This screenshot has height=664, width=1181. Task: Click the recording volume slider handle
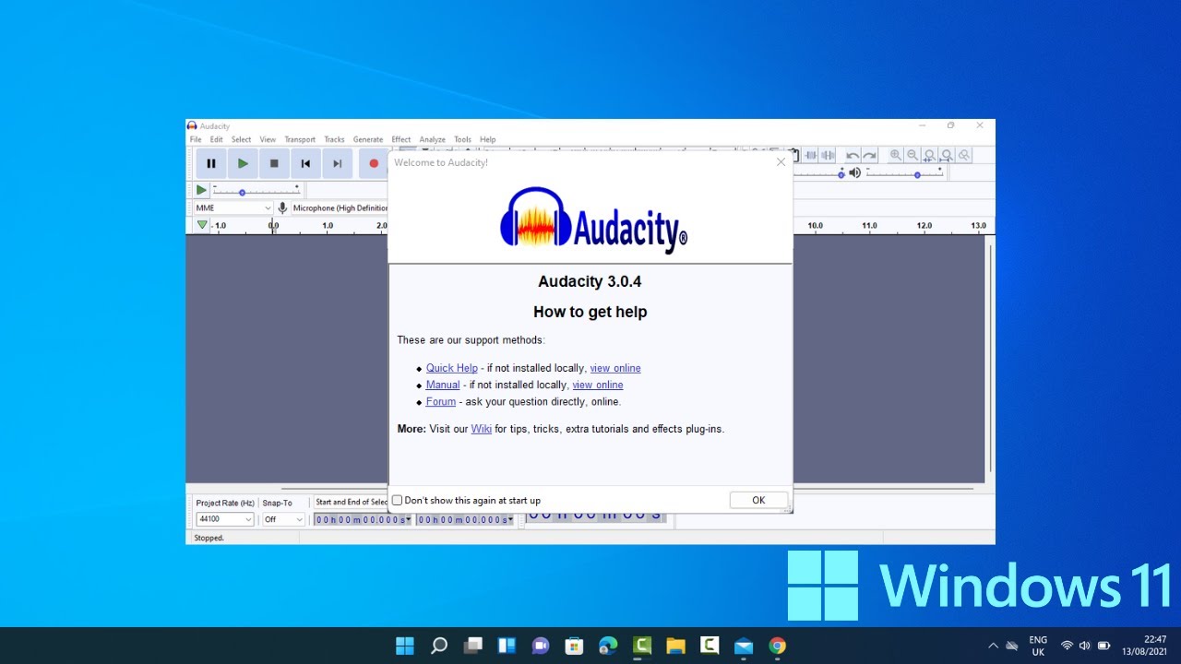coord(841,175)
